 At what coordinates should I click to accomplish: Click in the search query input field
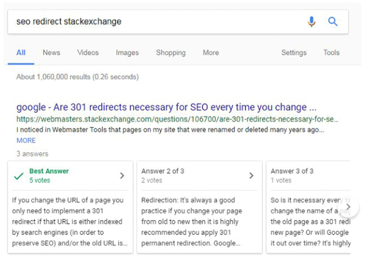tap(151, 22)
